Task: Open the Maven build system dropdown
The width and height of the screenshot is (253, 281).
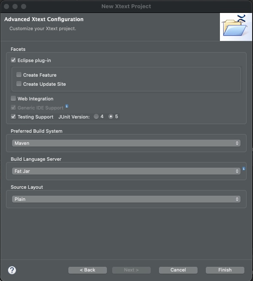Action: [126, 143]
